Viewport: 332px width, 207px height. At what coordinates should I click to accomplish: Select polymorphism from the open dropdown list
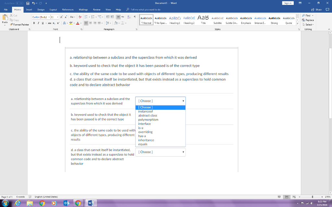pyautogui.click(x=148, y=119)
